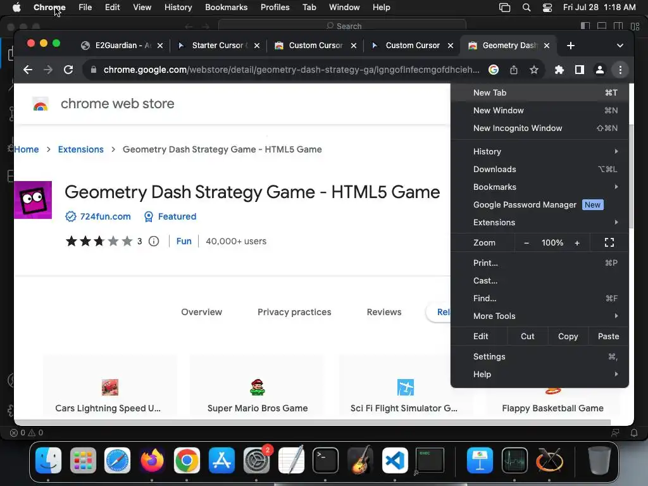Screen dimensions: 648x486
Task: Go back with the Chrome back arrow
Action: click(28, 70)
